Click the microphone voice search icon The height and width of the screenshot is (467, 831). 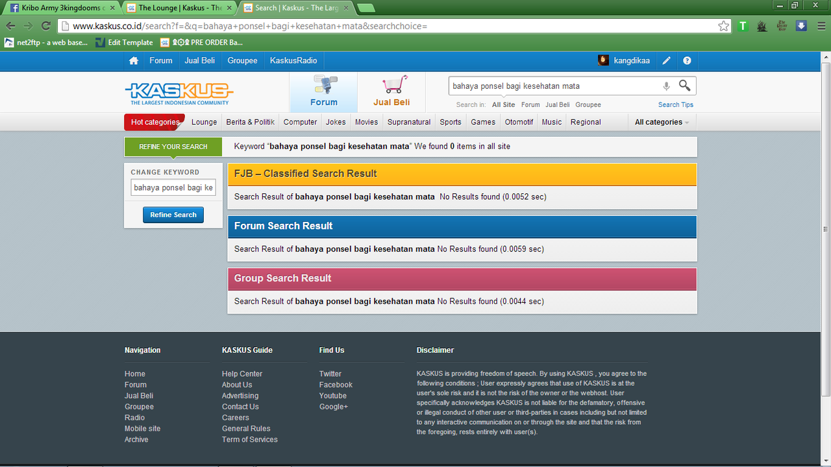(666, 86)
